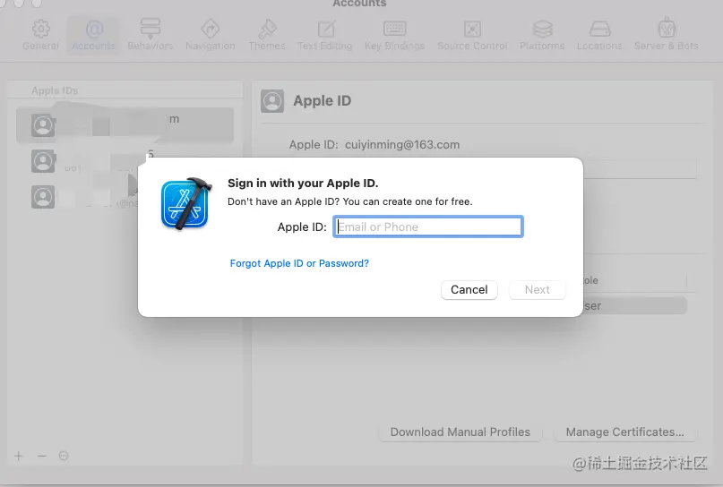Screen dimensions: 723x487
Task: Open the Behaviors preferences tab
Action: tap(151, 35)
